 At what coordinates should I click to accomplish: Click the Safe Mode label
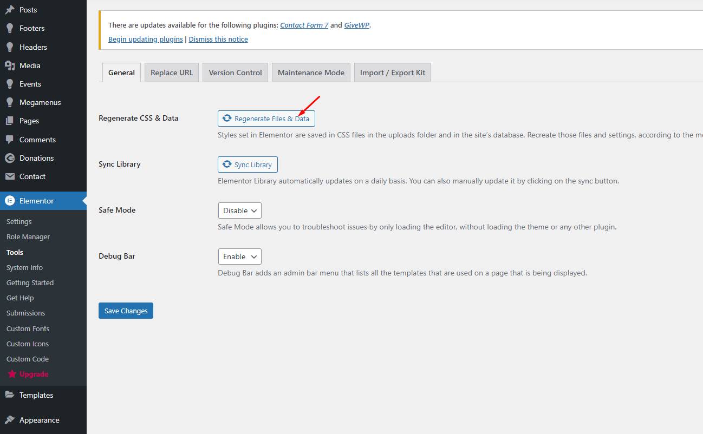117,210
